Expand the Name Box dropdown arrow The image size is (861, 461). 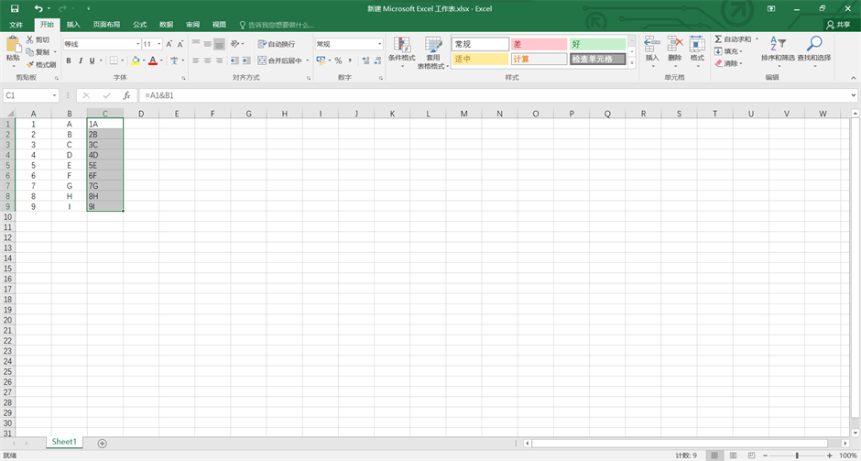pos(55,95)
